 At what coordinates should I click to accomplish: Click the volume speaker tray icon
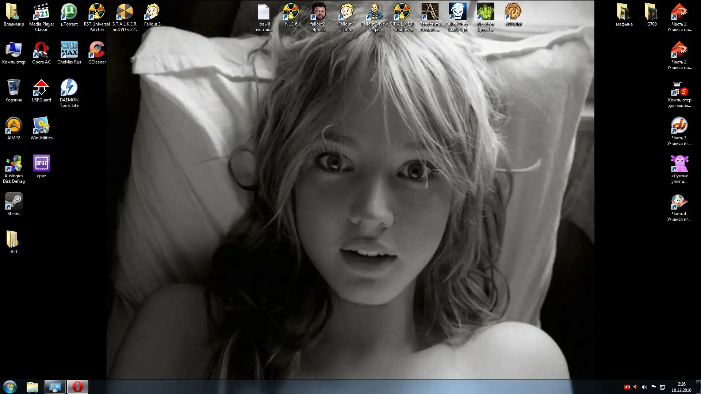coord(644,387)
